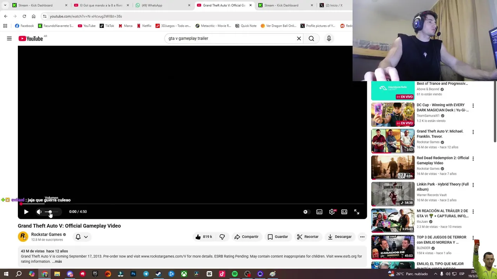The image size is (497, 279).
Task: Open the Chrome apps grid icon
Action: 5,26
